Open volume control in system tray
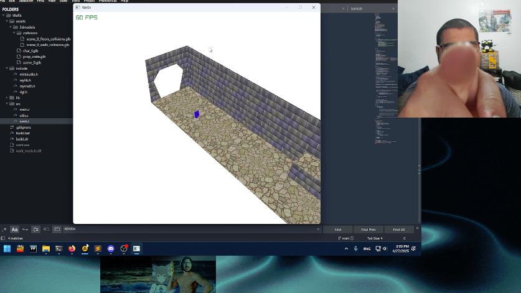The height and width of the screenshot is (293, 521). click(385, 248)
